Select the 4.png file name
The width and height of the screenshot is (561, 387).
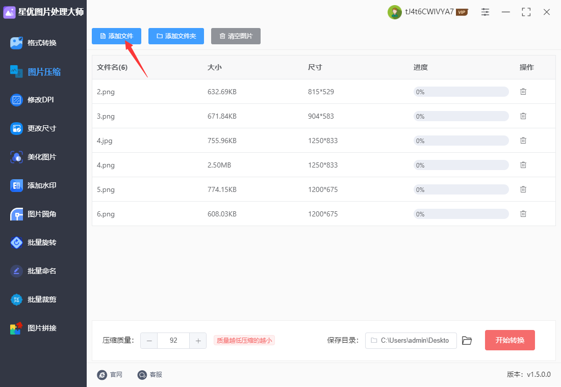(106, 165)
